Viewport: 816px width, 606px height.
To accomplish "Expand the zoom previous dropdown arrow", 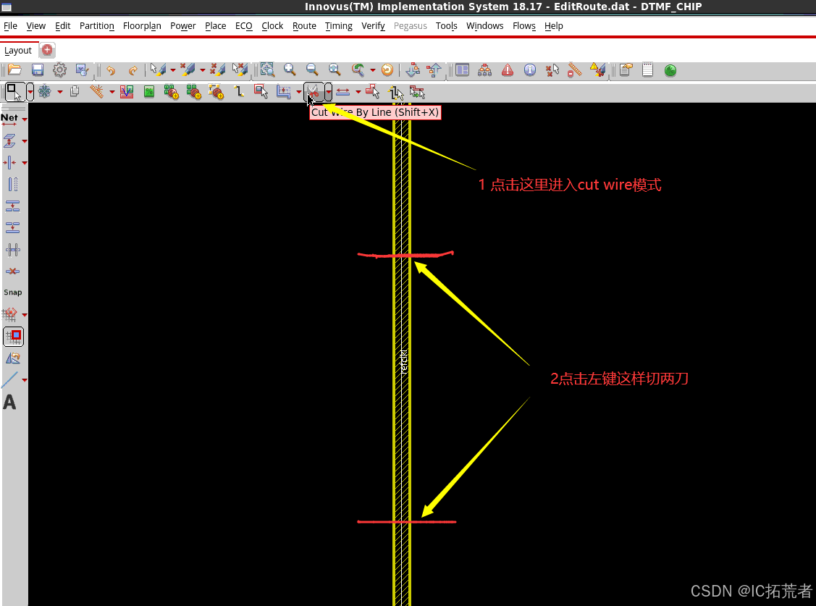I will [x=373, y=70].
